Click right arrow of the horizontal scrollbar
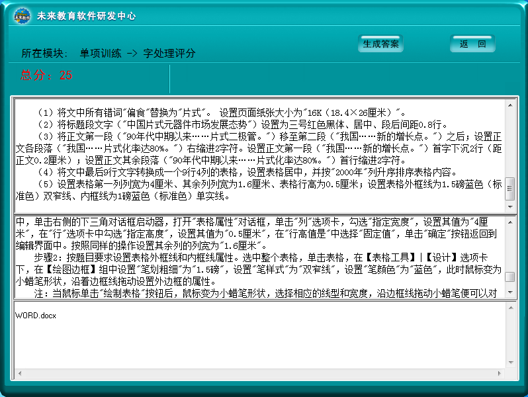 click(x=500, y=373)
